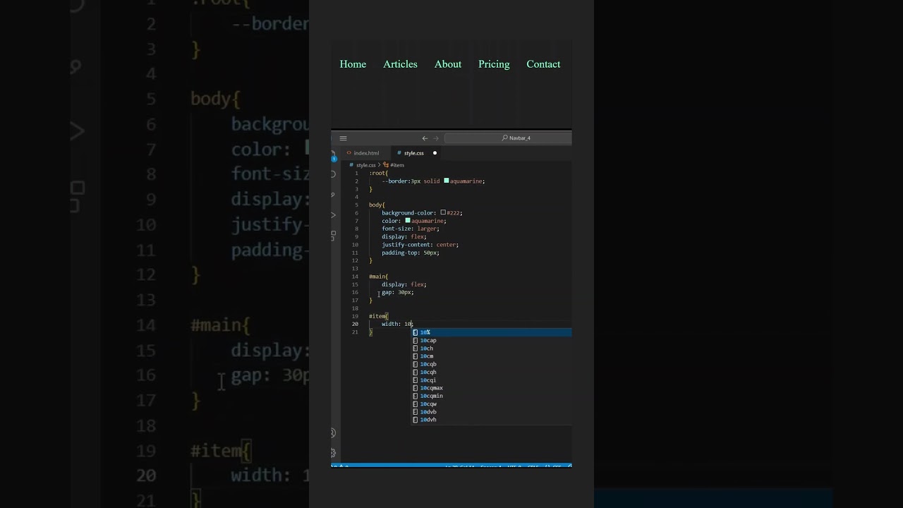Open the Source Control activity bar icon
Image resolution: width=903 pixels, height=508 pixels.
click(x=333, y=194)
